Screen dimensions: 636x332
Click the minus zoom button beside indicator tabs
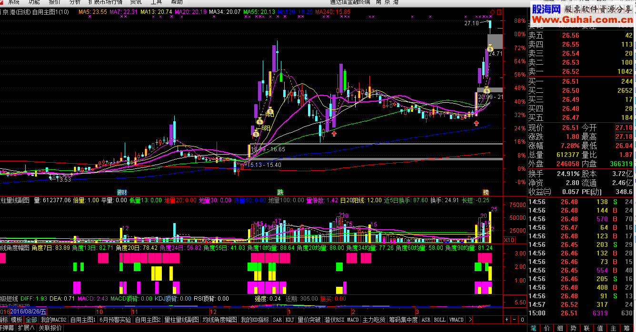pos(514,320)
